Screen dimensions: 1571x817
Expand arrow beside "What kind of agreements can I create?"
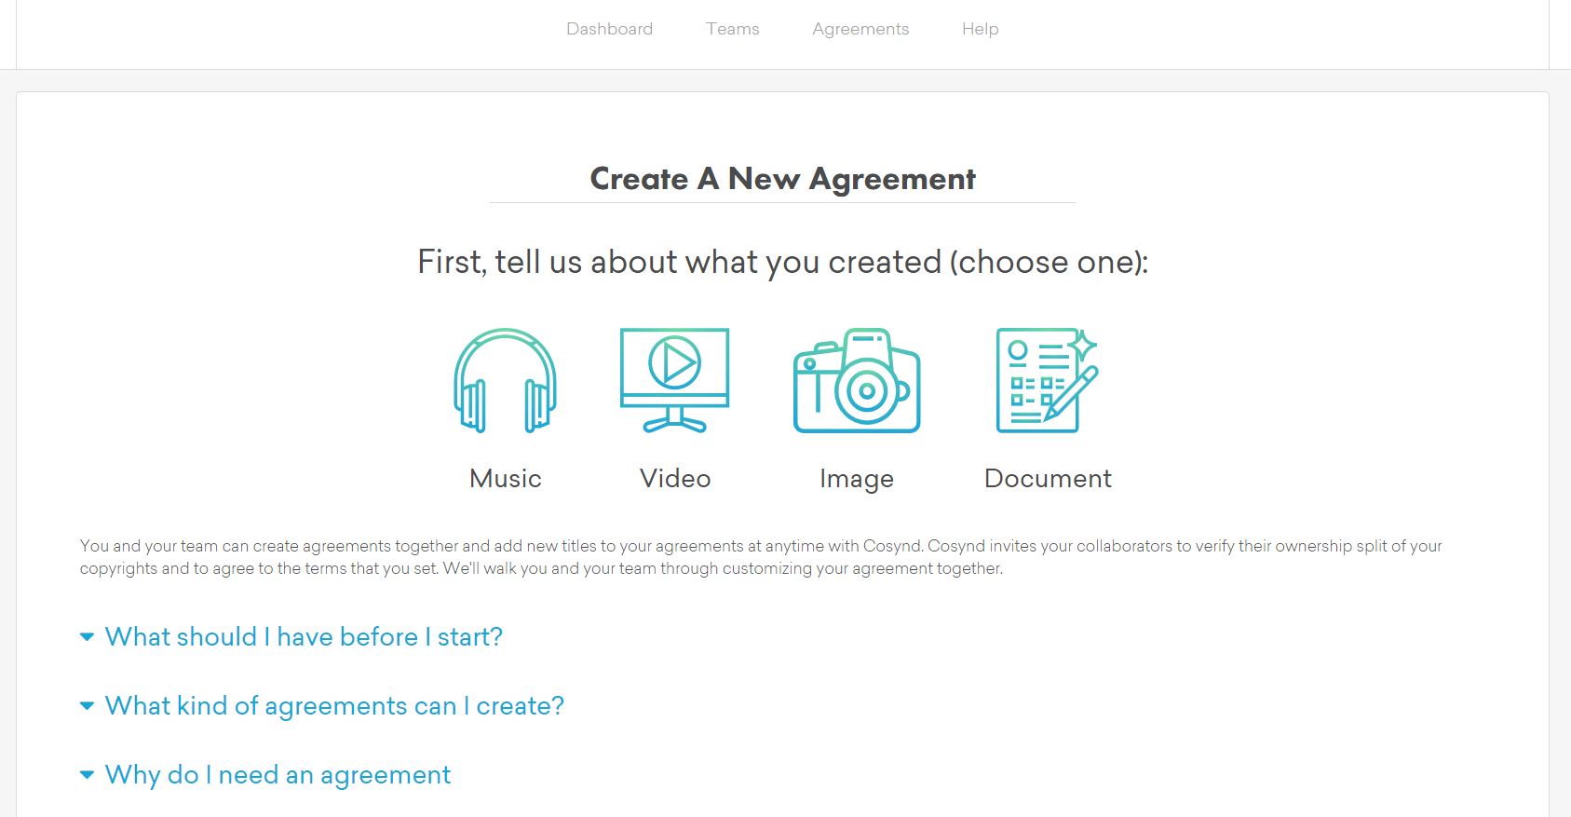[x=87, y=706]
